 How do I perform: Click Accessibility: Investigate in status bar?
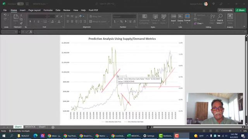(19, 131)
